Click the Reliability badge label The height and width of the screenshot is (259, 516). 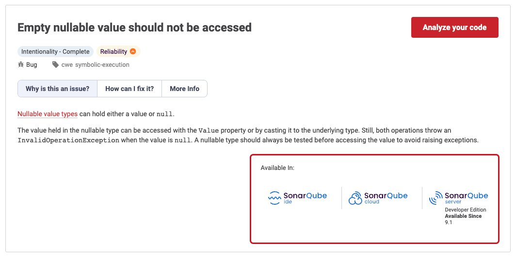113,52
